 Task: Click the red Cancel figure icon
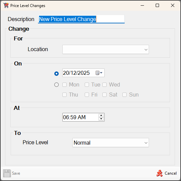pos(160,173)
